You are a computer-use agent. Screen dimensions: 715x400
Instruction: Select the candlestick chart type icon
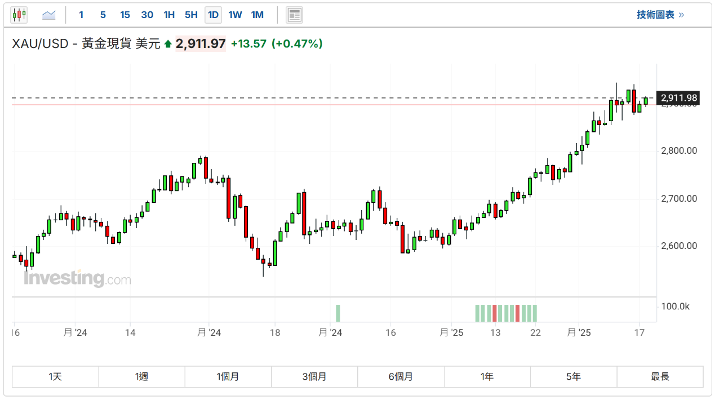(x=19, y=15)
